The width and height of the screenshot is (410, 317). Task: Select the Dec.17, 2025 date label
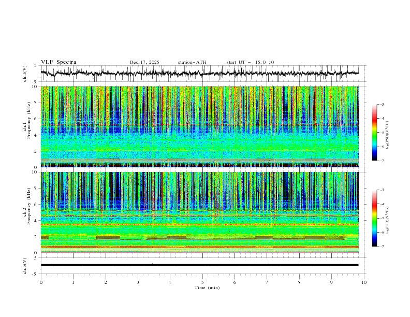[x=144, y=62]
